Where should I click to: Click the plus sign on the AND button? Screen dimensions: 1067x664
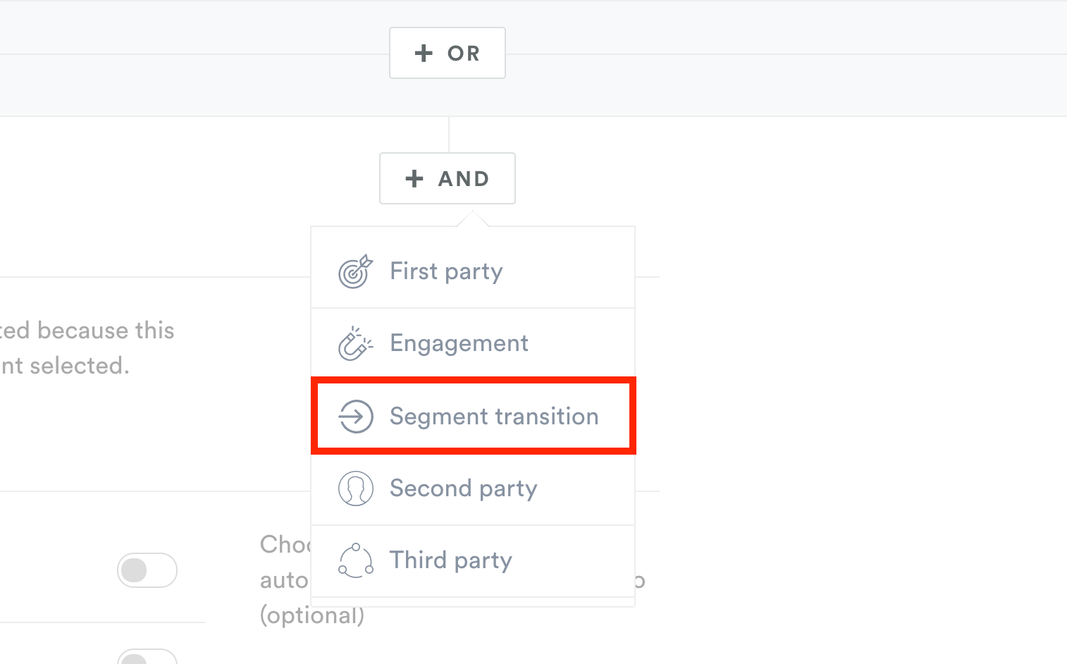coord(414,178)
